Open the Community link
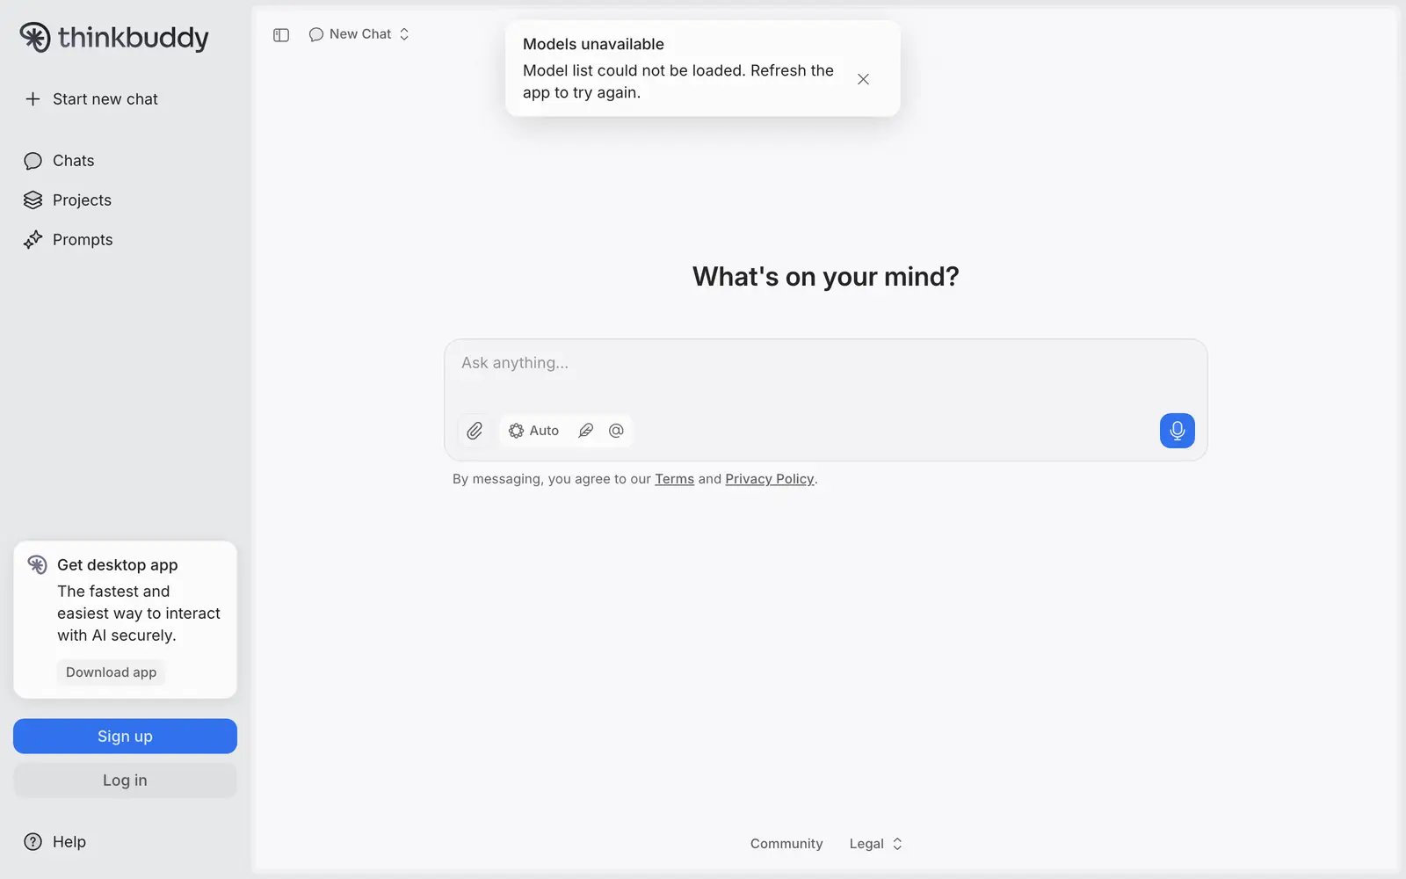The image size is (1406, 879). click(x=786, y=844)
